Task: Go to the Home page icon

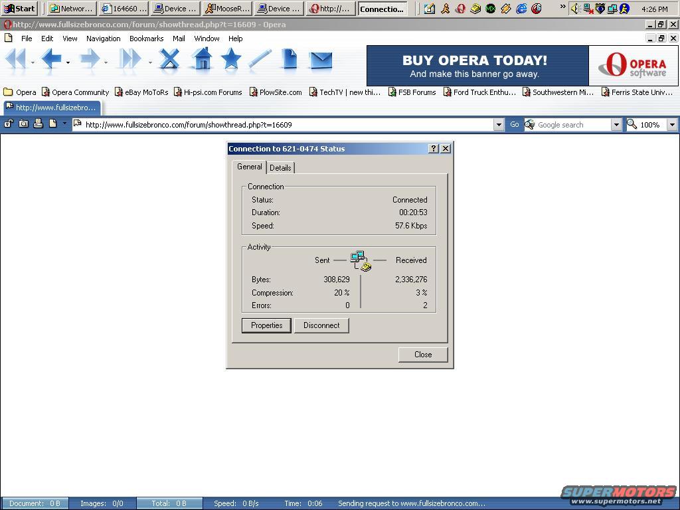Action: (202, 60)
